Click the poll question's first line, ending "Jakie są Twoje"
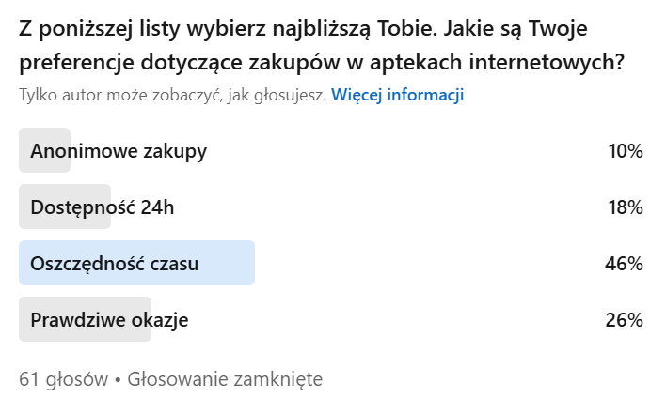 click(303, 28)
